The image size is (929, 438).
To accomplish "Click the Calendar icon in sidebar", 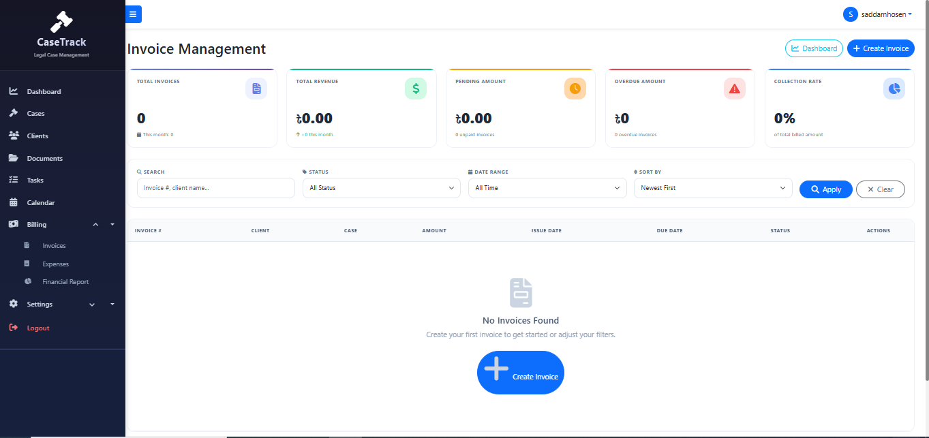I will [x=14, y=202].
